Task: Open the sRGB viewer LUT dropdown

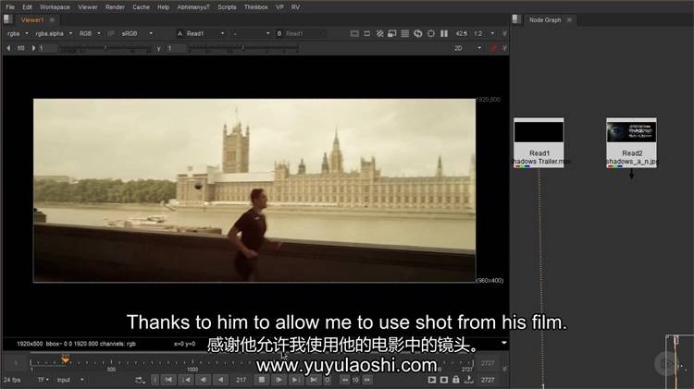Action: 137,33
